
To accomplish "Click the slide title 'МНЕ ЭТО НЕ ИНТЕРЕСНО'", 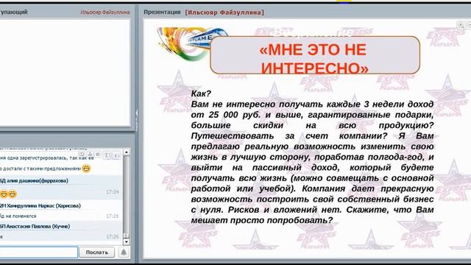I will tap(314, 58).
